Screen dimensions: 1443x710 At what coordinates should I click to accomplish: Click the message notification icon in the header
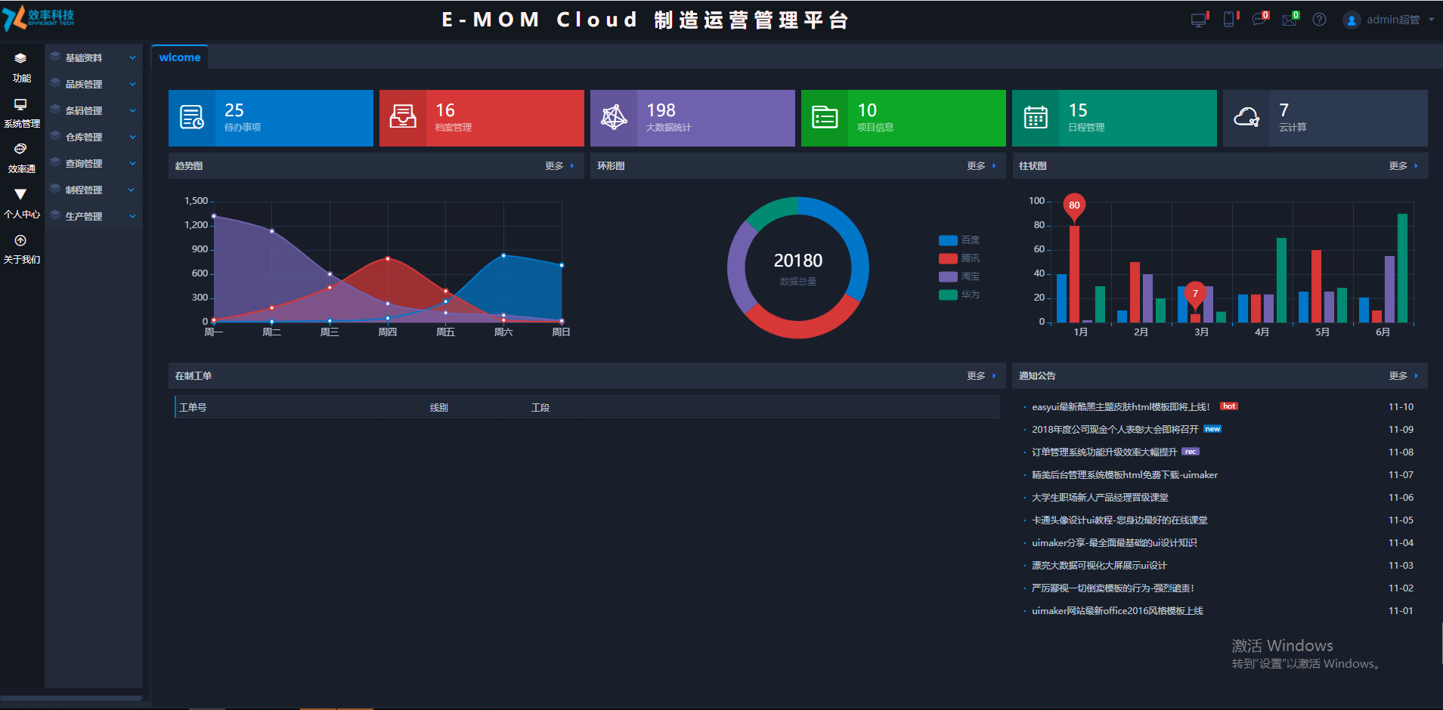[x=1259, y=19]
